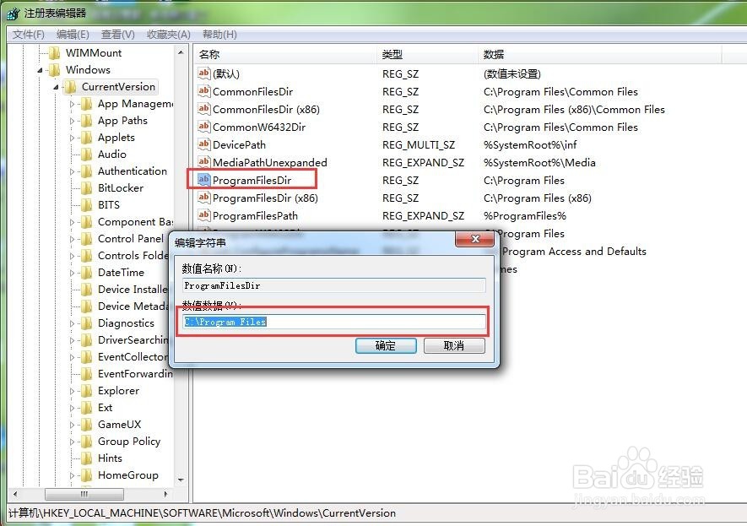Expand the HomeGroup key

(72, 475)
